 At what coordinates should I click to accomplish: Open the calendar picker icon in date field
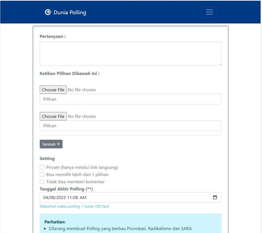point(215,197)
